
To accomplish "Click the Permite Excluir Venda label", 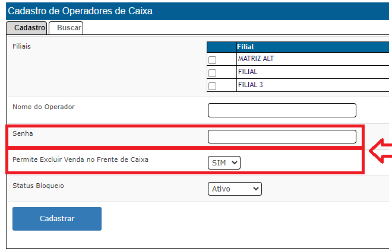I will click(80, 159).
